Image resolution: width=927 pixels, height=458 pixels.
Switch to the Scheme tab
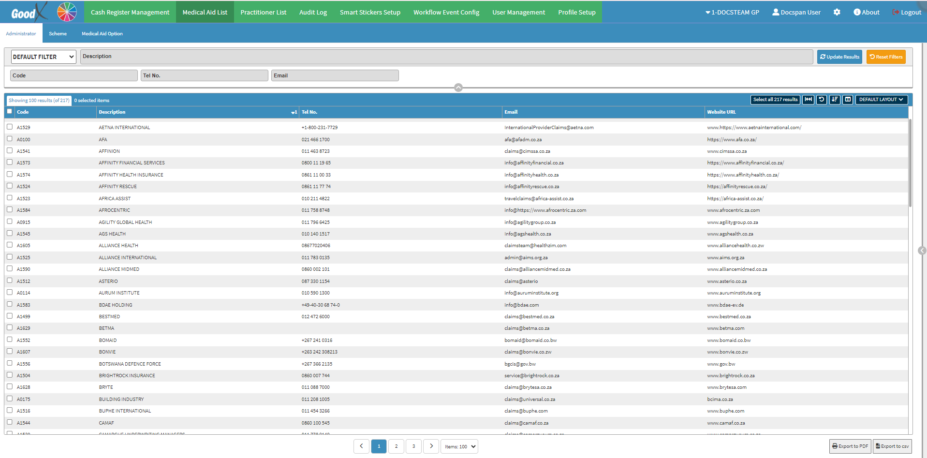click(58, 33)
